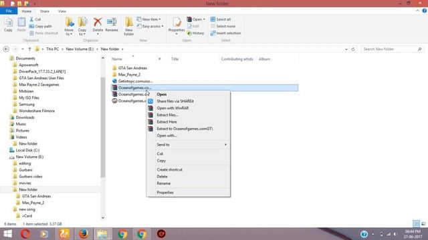428x240 pixels.
Task: Select Local Disk (C:) in tree
Action: point(27,150)
